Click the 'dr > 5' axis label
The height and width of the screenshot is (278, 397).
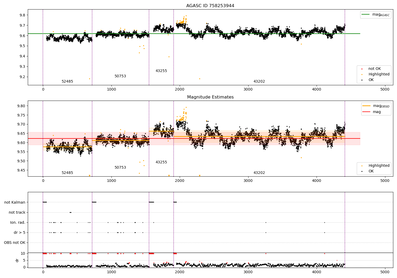(20, 233)
